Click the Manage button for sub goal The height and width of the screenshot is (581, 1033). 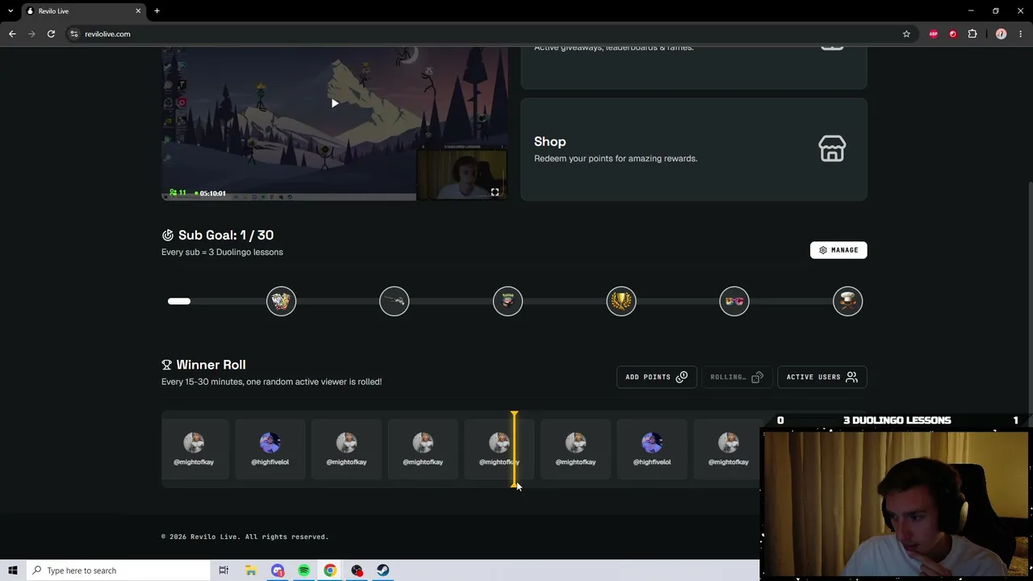click(839, 250)
